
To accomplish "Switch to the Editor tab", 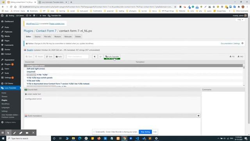I will (29, 36).
